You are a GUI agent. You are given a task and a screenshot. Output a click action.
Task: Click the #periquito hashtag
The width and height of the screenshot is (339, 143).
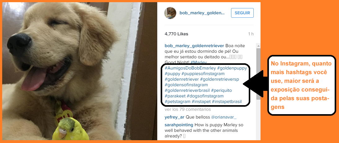[221, 90]
